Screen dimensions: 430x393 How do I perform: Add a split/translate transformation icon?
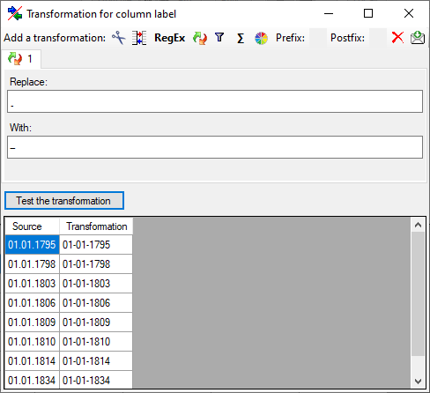tap(139, 38)
